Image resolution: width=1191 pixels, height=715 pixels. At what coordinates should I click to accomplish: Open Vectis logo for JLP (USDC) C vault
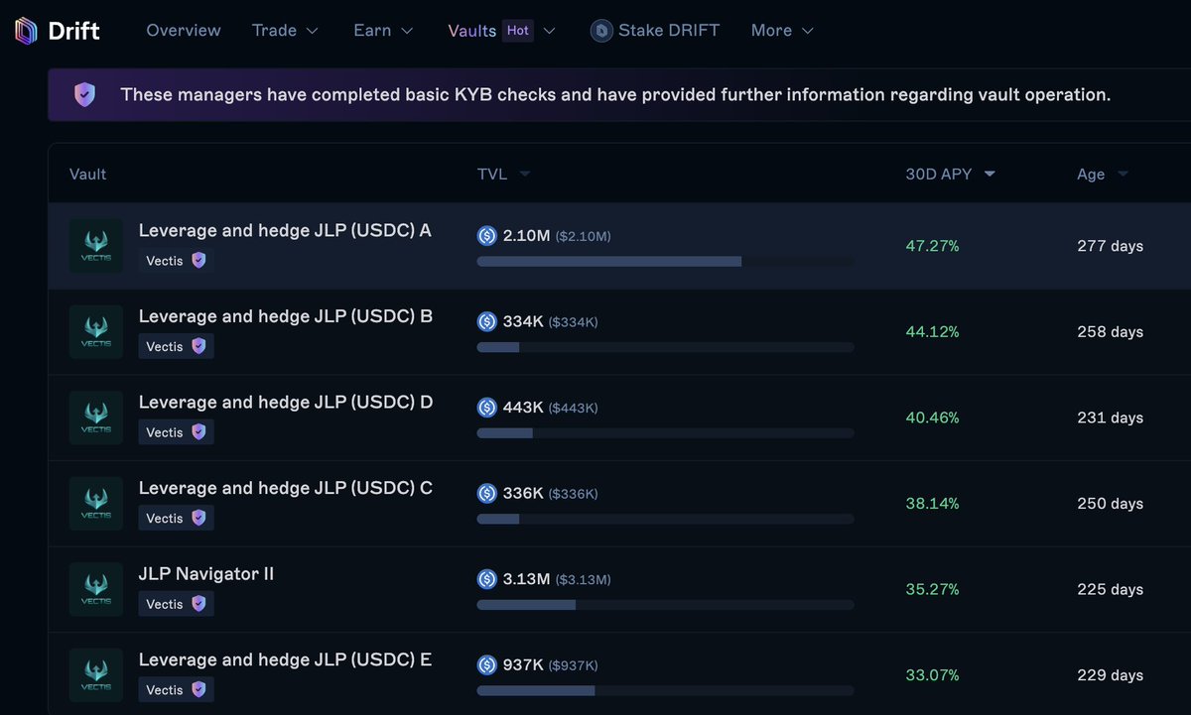point(96,504)
